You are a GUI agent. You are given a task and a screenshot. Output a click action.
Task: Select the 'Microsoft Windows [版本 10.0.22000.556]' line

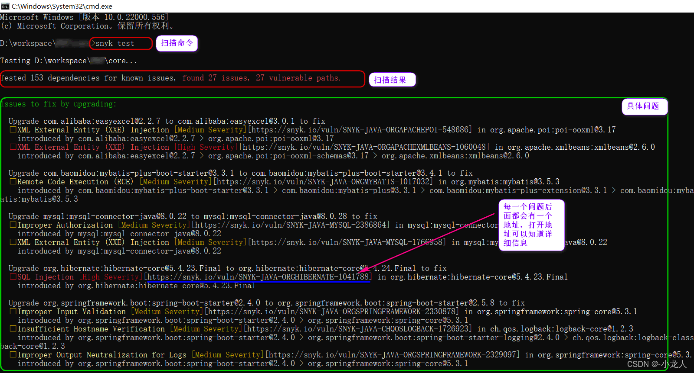click(84, 17)
